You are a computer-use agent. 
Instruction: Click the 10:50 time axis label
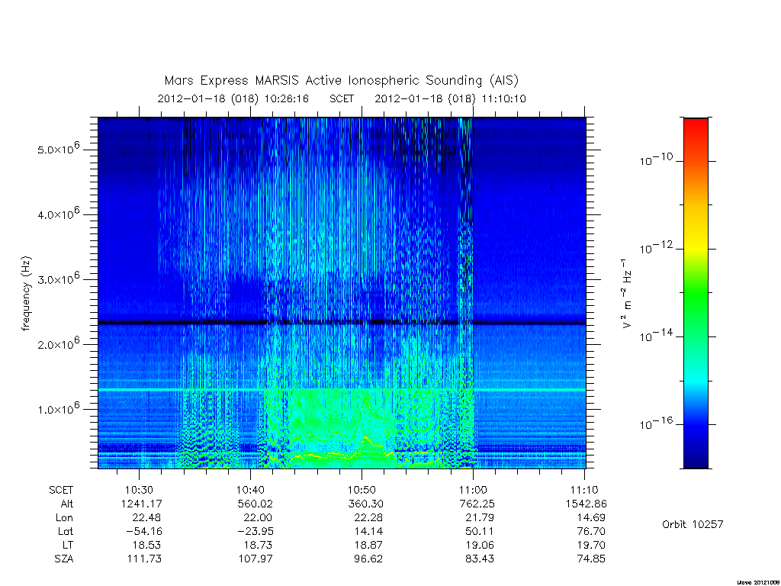click(x=362, y=491)
